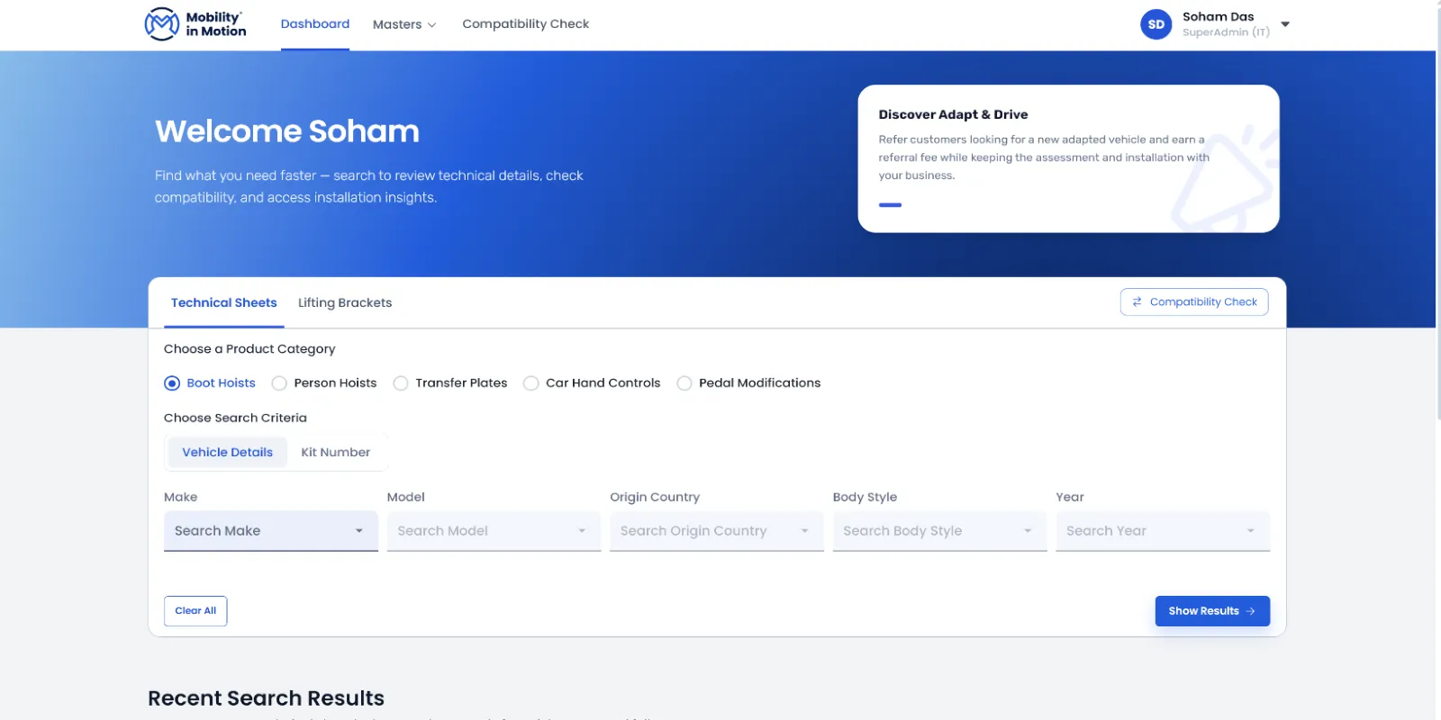
Task: Click the Compatibility Check outlined button
Action: [1194, 301]
